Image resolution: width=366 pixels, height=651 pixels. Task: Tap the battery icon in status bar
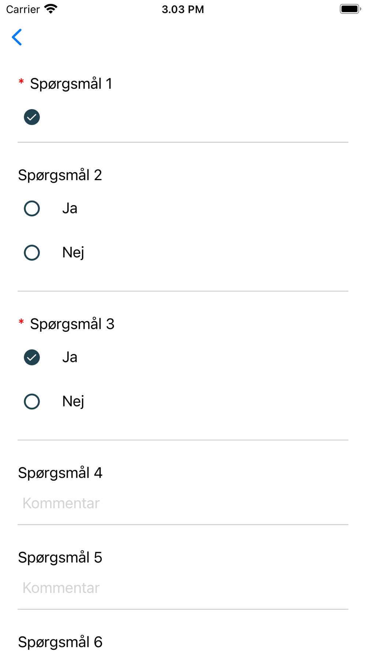point(350,9)
